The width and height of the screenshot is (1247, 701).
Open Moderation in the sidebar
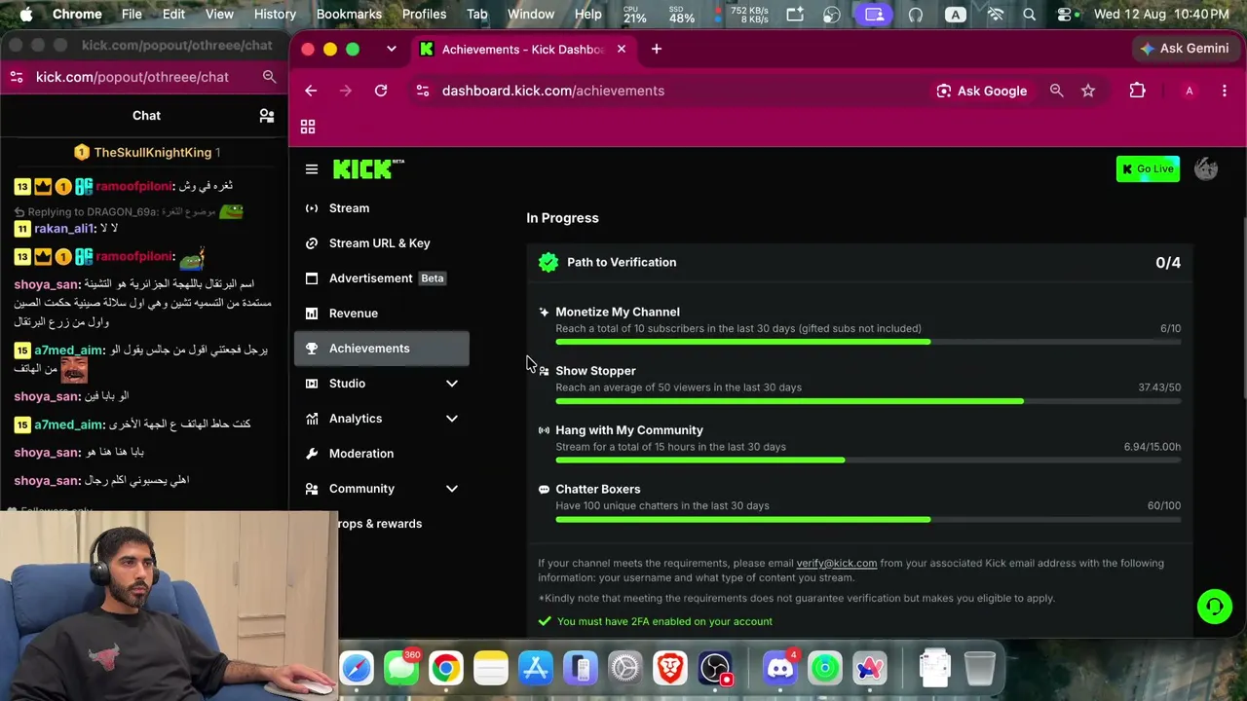point(382,454)
